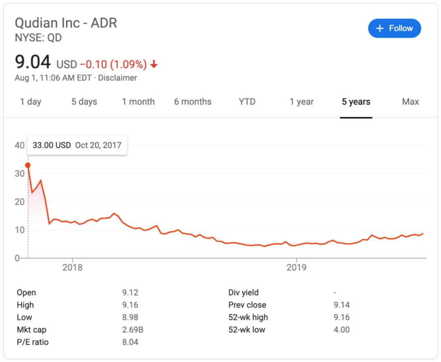Click the plus icon inside the Follow button
Image resolution: width=441 pixels, height=362 pixels.
[x=380, y=28]
